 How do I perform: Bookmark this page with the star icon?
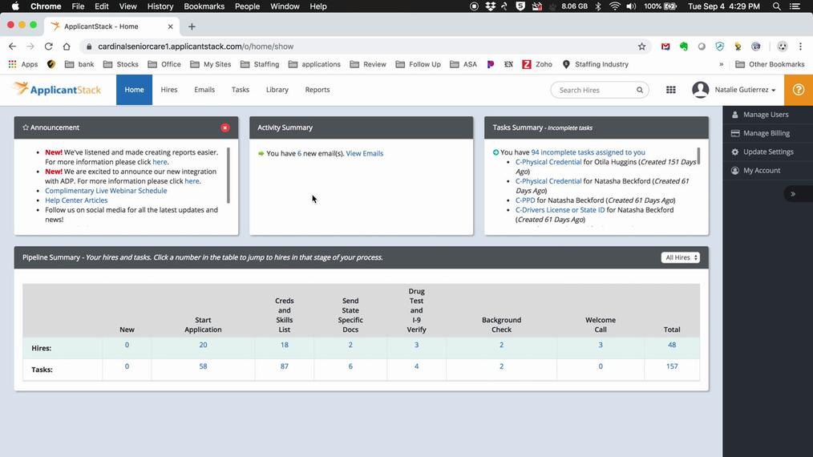641,47
